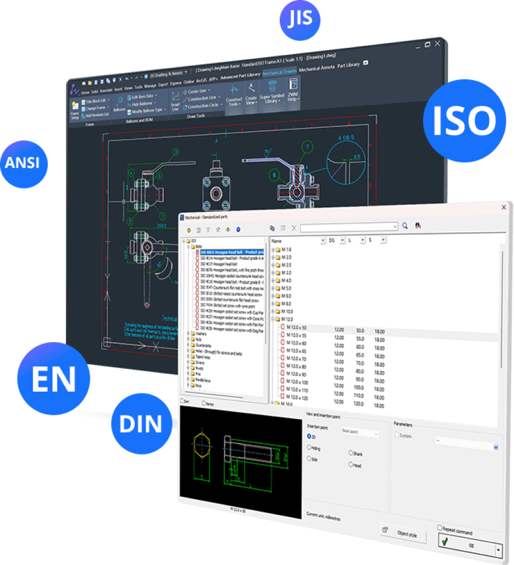
Task: Open Frame Setup in the ribbon
Action: pos(75,110)
